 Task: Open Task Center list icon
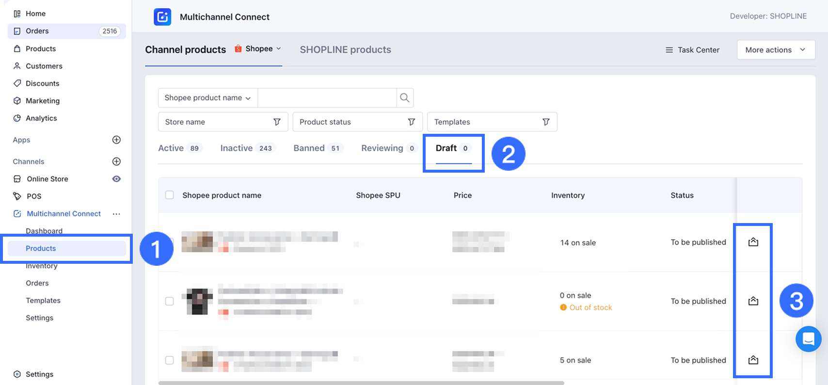coord(669,50)
